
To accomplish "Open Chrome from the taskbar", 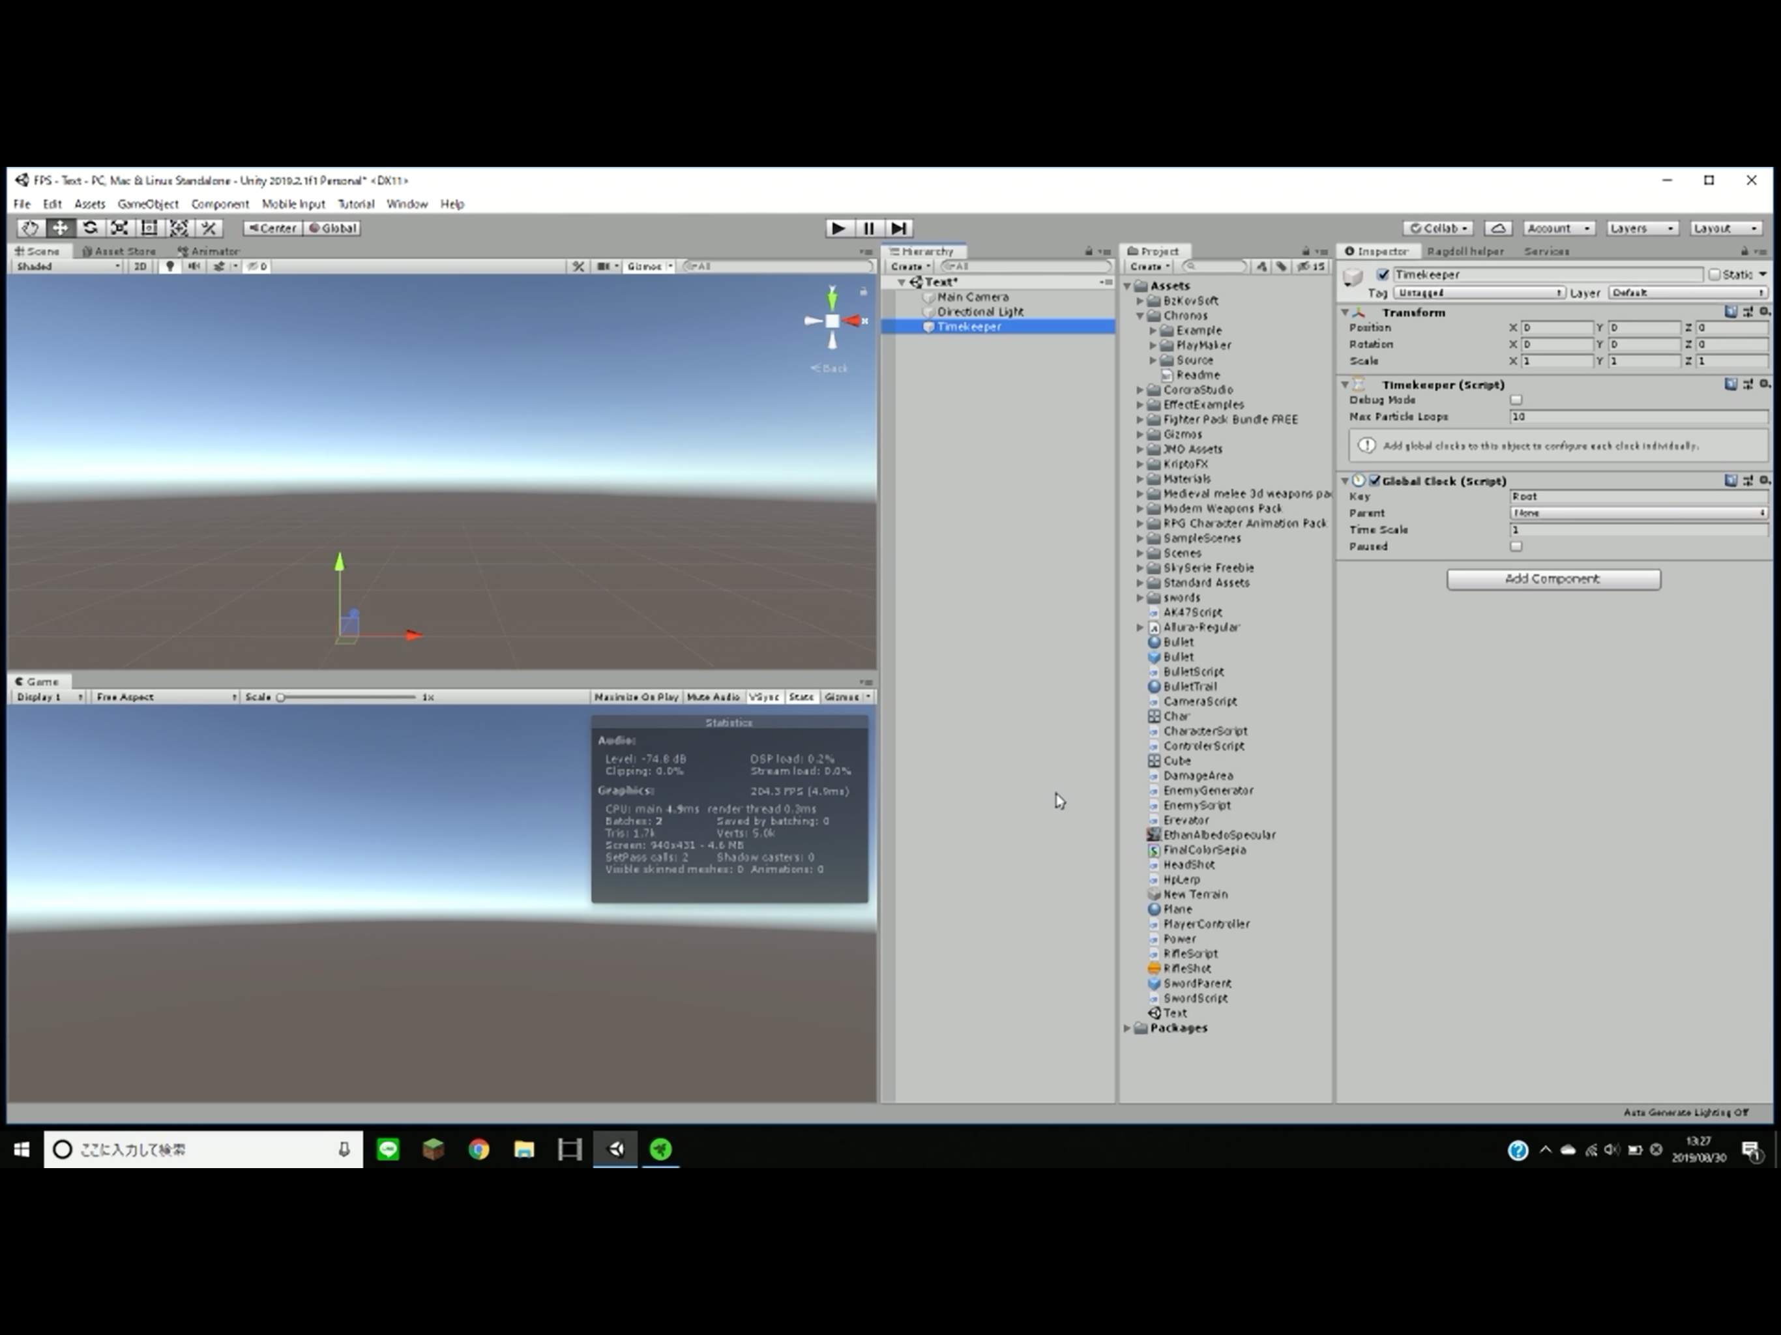I will [479, 1149].
